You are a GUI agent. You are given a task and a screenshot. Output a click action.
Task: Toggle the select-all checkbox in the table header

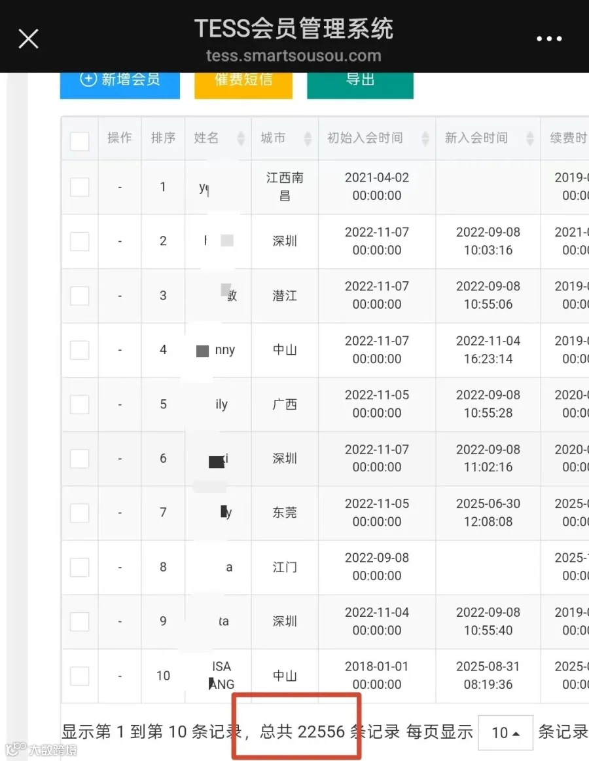(79, 142)
